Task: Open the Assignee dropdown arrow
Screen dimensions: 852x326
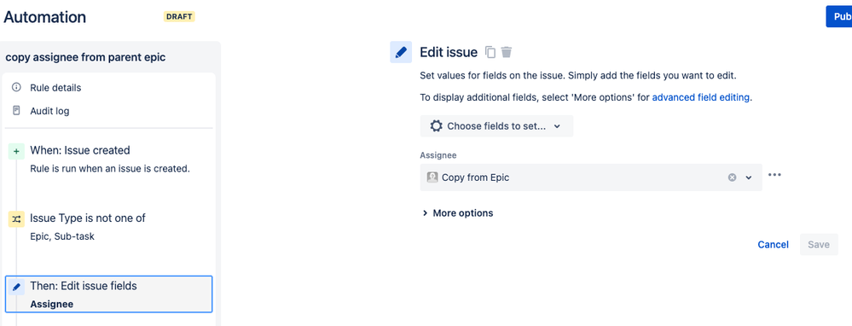Action: (x=749, y=178)
